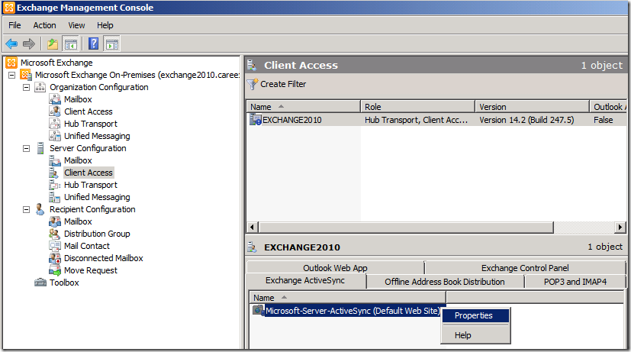The width and height of the screenshot is (631, 352).
Task: Click the EXCHANGE2010 server row icon
Action: 256,120
